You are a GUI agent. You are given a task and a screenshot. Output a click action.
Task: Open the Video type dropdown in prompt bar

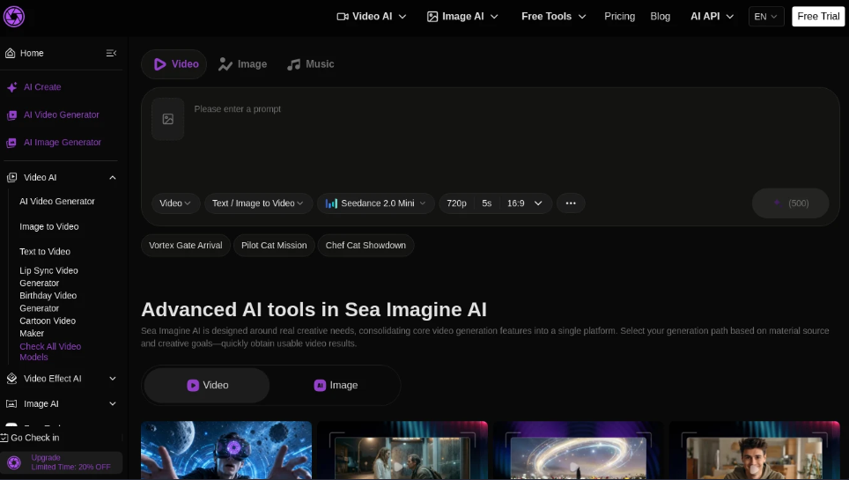(175, 203)
